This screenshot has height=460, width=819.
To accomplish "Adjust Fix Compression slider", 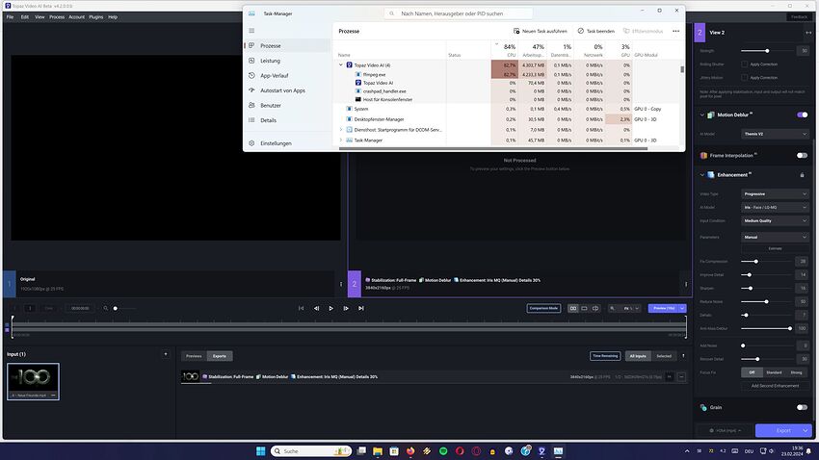I will click(755, 262).
